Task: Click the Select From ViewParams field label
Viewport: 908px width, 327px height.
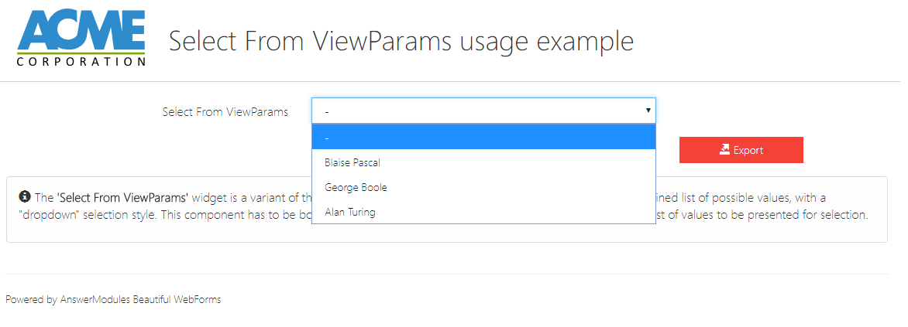Action: (x=225, y=111)
